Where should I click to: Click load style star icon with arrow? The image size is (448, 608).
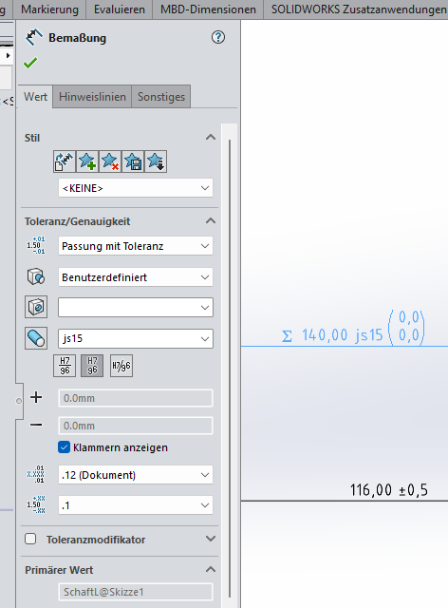(156, 161)
